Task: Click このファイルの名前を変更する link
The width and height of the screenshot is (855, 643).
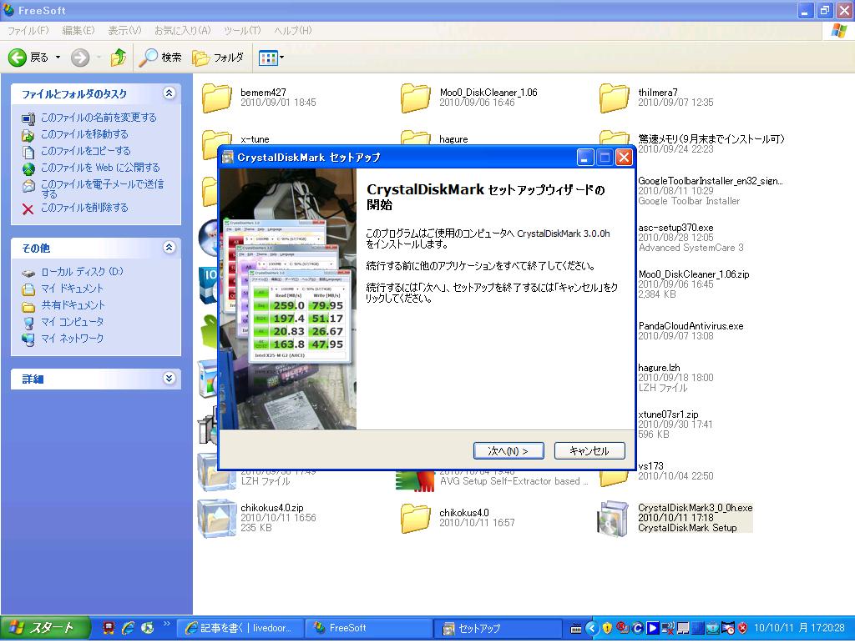Action: click(99, 118)
